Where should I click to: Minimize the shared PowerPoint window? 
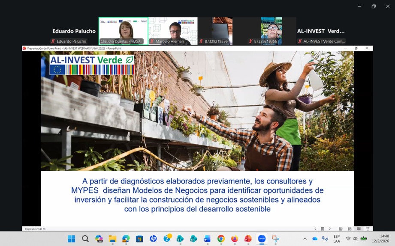tap(345, 48)
